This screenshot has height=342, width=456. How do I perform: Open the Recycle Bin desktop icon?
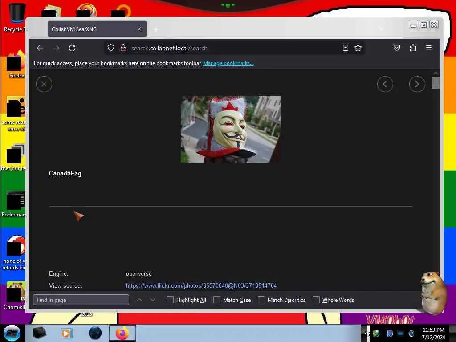[16, 17]
